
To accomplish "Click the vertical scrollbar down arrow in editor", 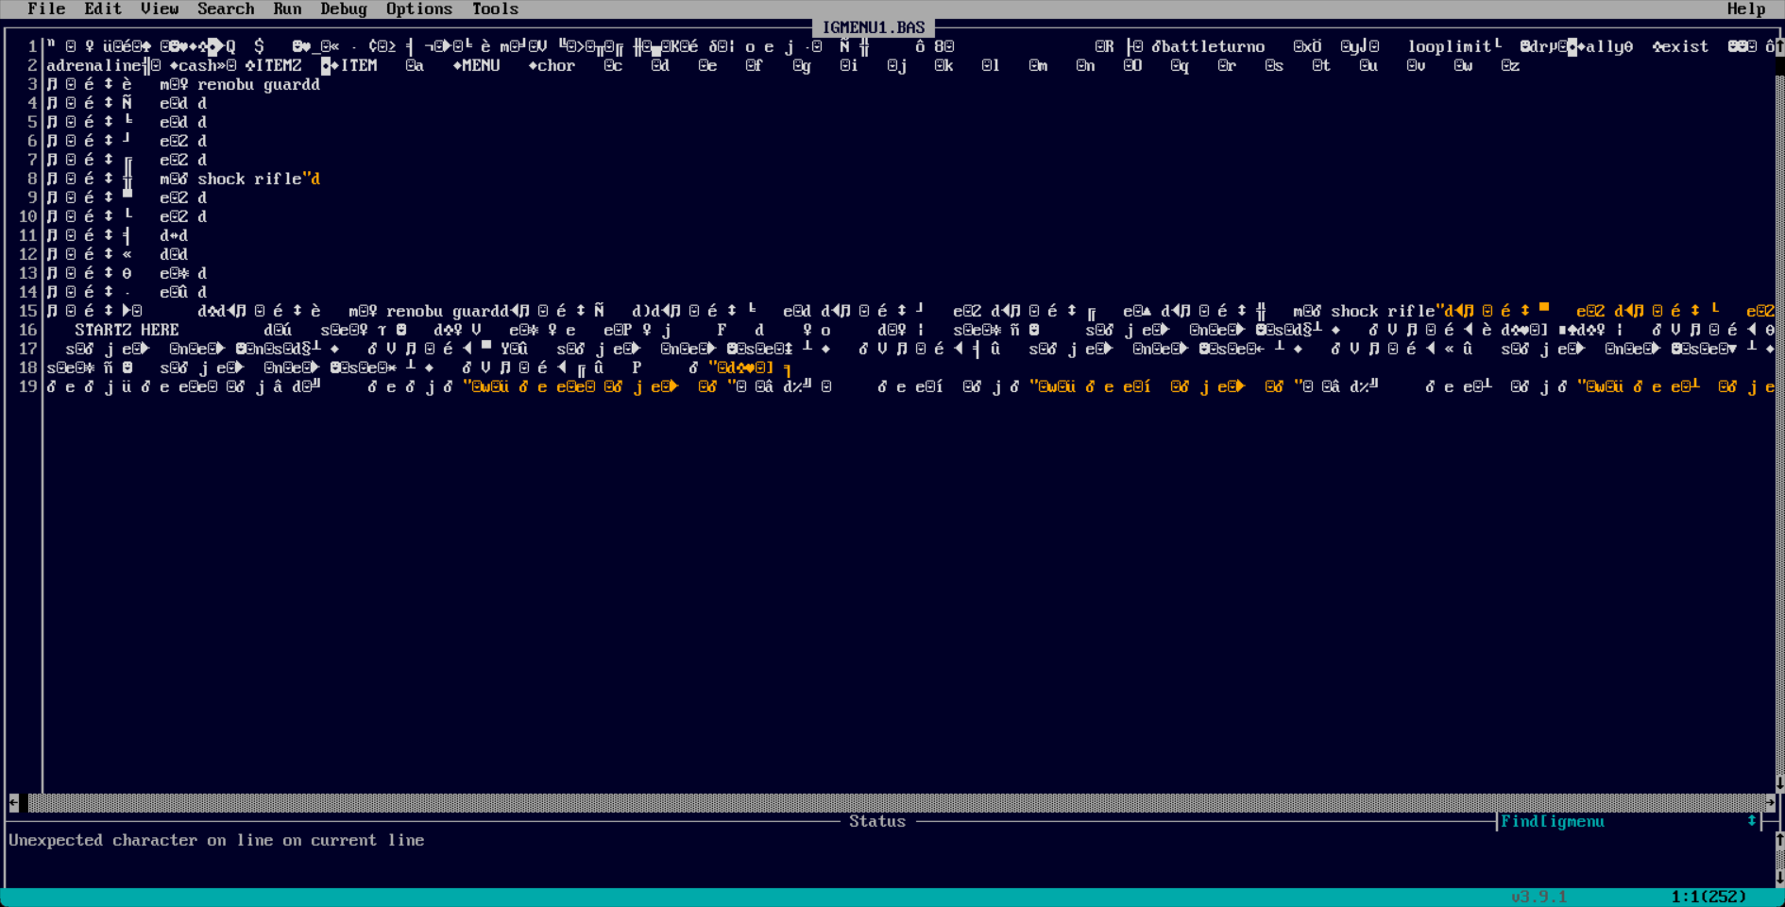I will [x=1779, y=783].
